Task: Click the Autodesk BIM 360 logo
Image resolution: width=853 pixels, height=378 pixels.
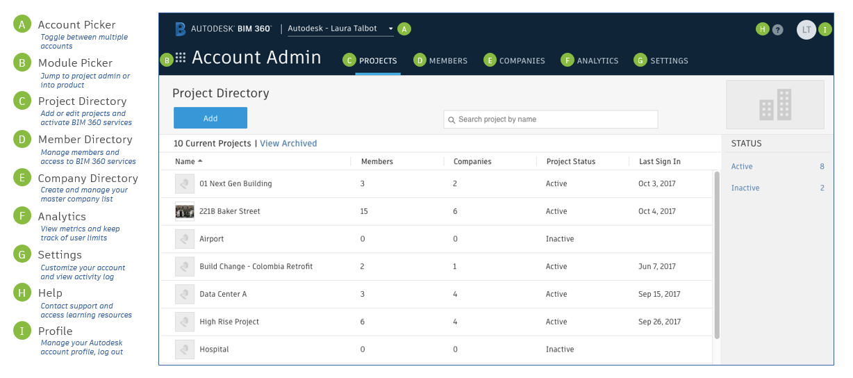Action: point(223,29)
